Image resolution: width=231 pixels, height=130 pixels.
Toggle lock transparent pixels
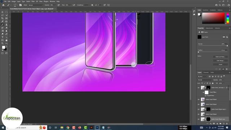tap(202, 83)
